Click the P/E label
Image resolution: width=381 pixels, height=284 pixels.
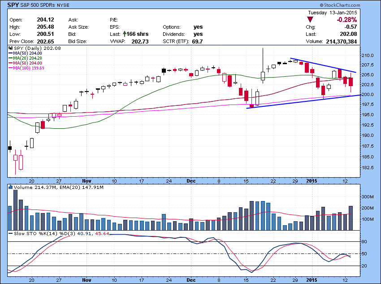[x=114, y=20]
